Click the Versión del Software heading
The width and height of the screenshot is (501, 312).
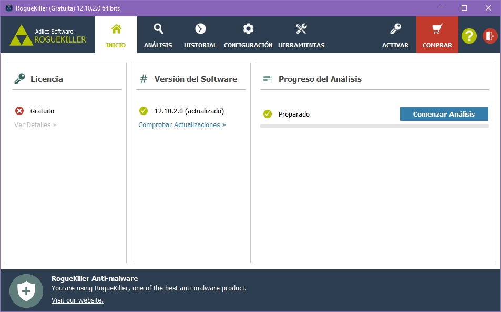pos(196,79)
